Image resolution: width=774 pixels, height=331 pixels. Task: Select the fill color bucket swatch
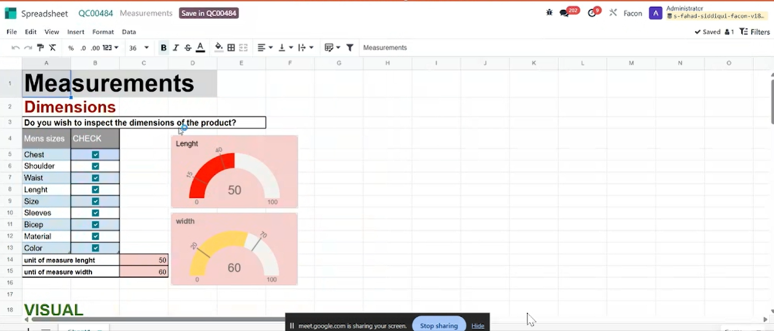tap(219, 48)
